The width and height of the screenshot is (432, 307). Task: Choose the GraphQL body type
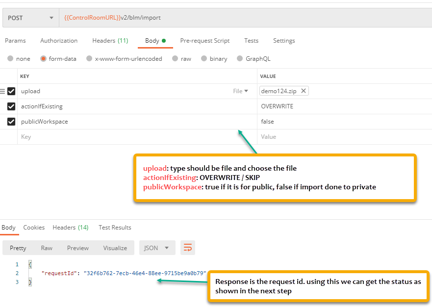pyautogui.click(x=240, y=58)
